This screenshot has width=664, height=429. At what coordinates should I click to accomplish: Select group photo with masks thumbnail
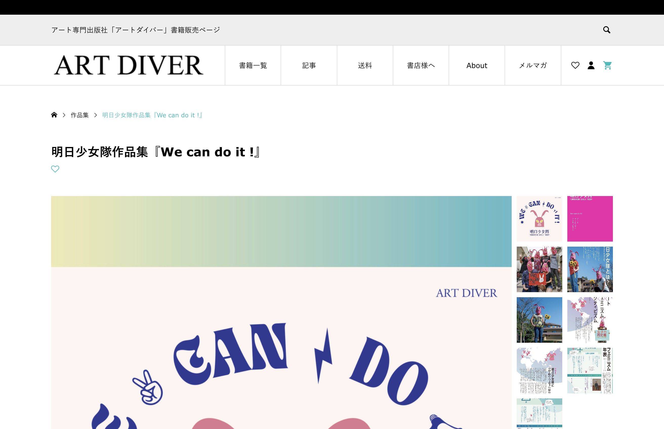coord(539,269)
